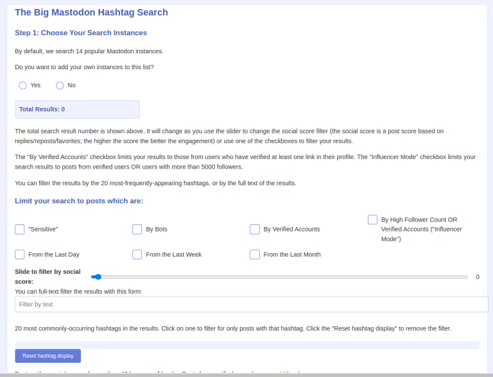Click the Slide to filter by social score label
Screen dimensions: 493x377
pyautogui.click(x=48, y=276)
